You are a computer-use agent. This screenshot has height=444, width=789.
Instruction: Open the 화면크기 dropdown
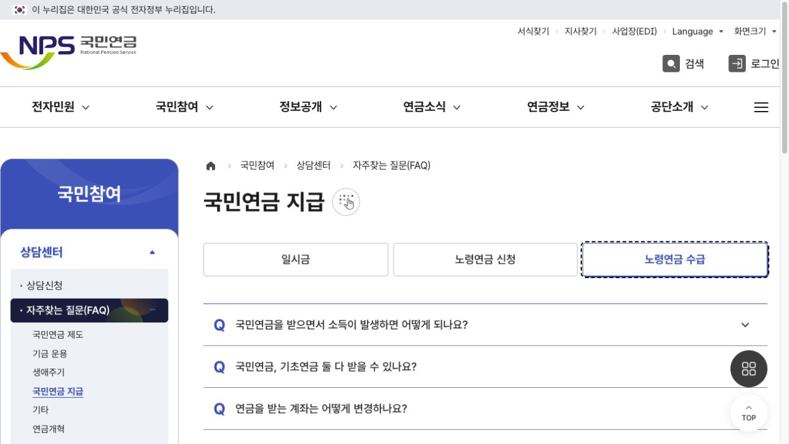coord(755,31)
